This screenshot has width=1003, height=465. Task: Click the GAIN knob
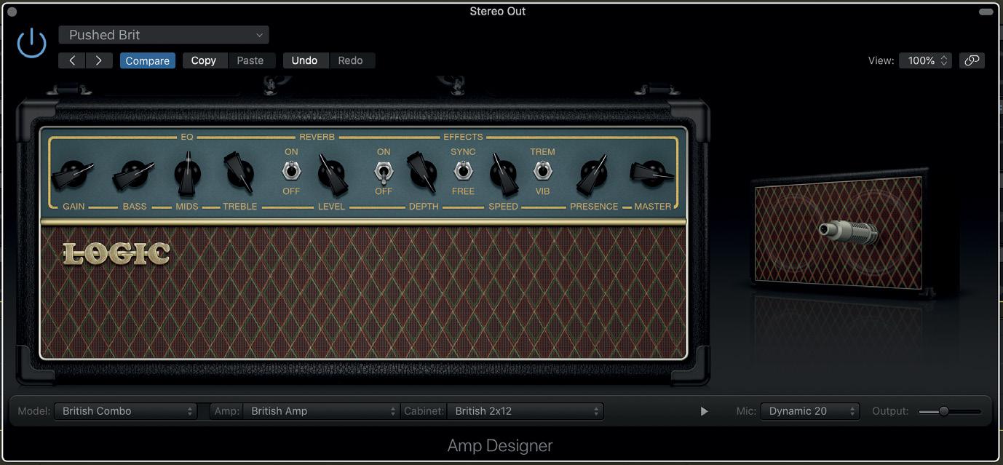74,174
